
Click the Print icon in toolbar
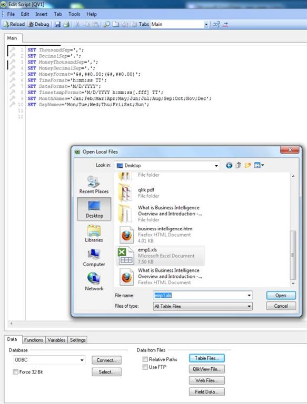coord(66,24)
